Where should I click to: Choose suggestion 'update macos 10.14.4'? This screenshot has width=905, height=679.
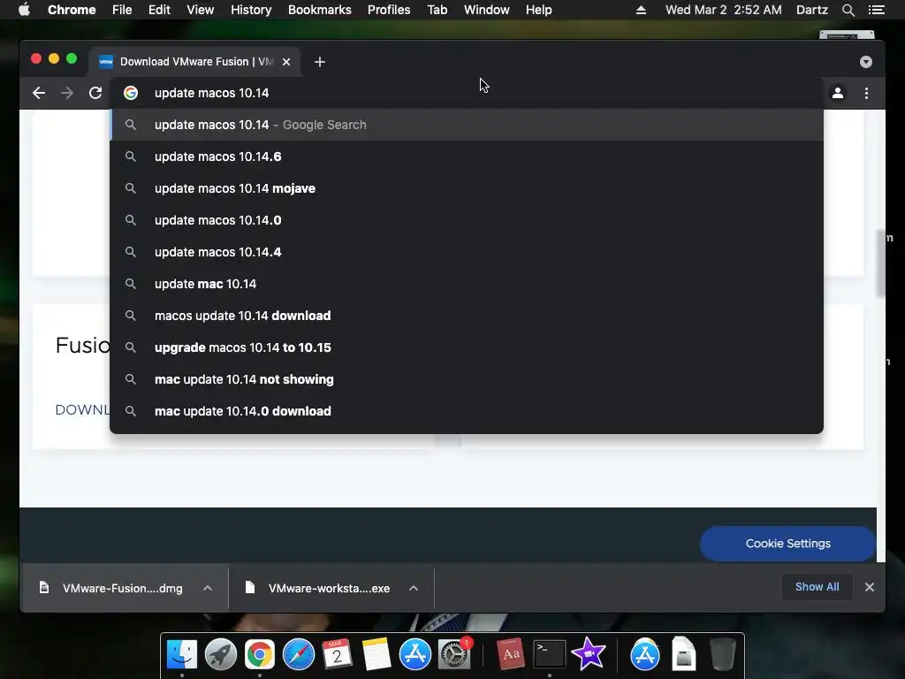467,252
